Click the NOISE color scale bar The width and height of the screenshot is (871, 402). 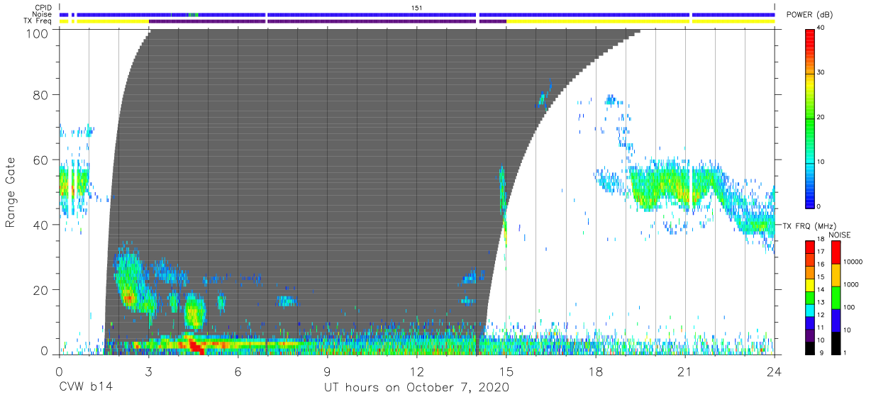836,296
